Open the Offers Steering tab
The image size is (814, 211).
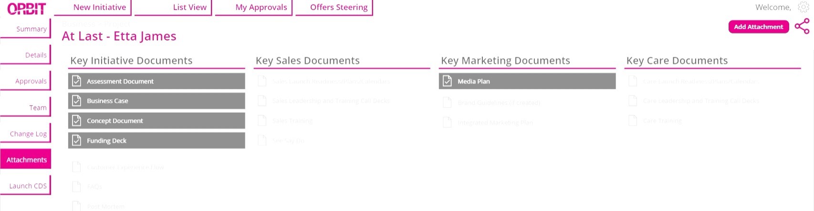click(339, 7)
